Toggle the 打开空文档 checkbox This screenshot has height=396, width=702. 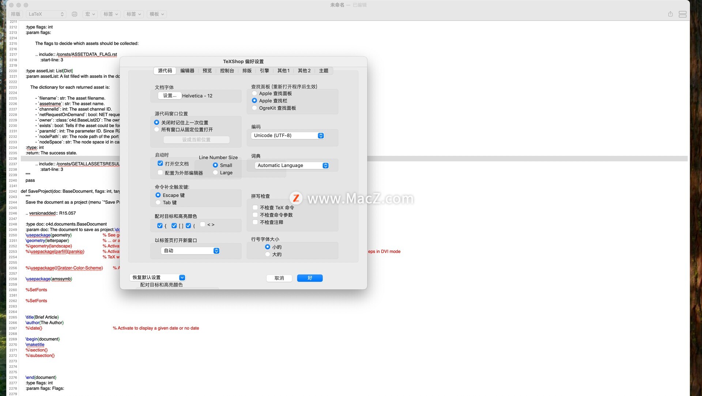click(x=160, y=163)
